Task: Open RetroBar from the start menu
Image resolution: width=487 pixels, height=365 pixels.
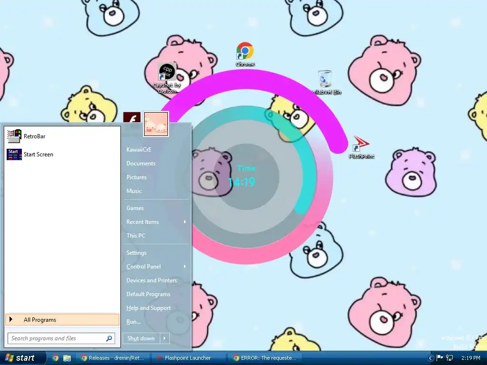Action: (x=62, y=136)
